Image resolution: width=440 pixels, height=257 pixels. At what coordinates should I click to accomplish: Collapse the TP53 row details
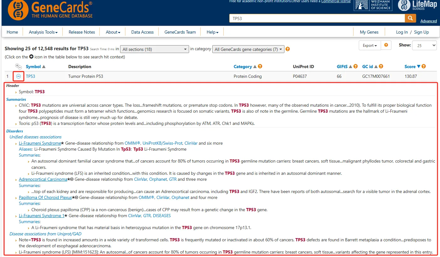(x=19, y=76)
